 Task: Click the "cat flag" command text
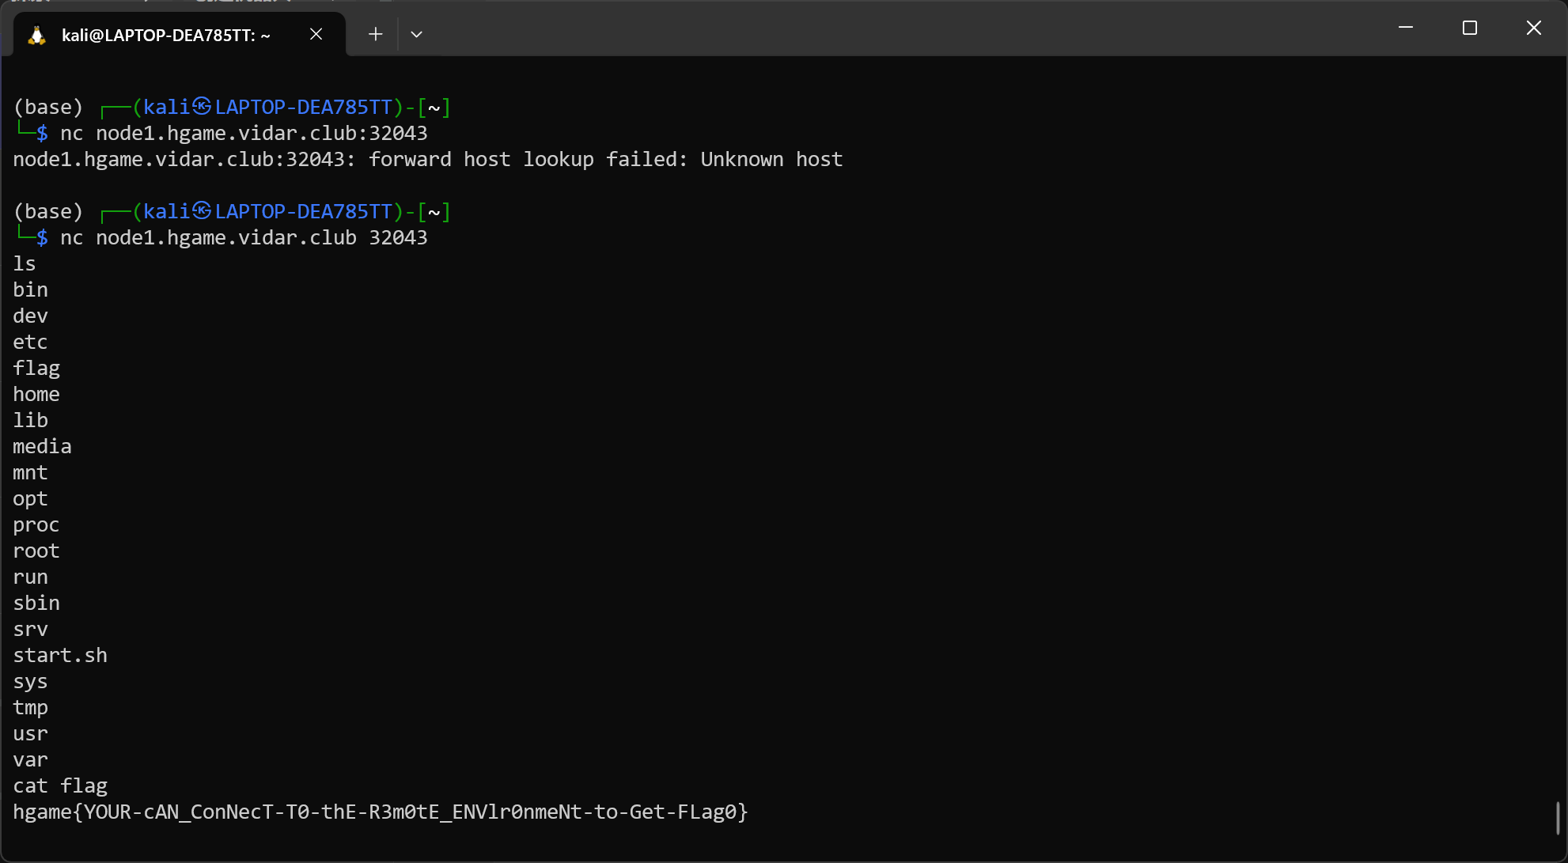(x=60, y=786)
